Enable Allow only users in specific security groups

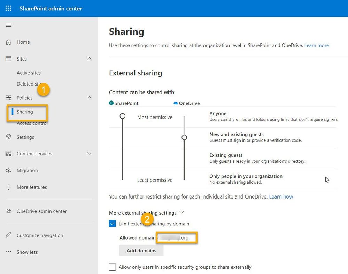[x=113, y=267]
